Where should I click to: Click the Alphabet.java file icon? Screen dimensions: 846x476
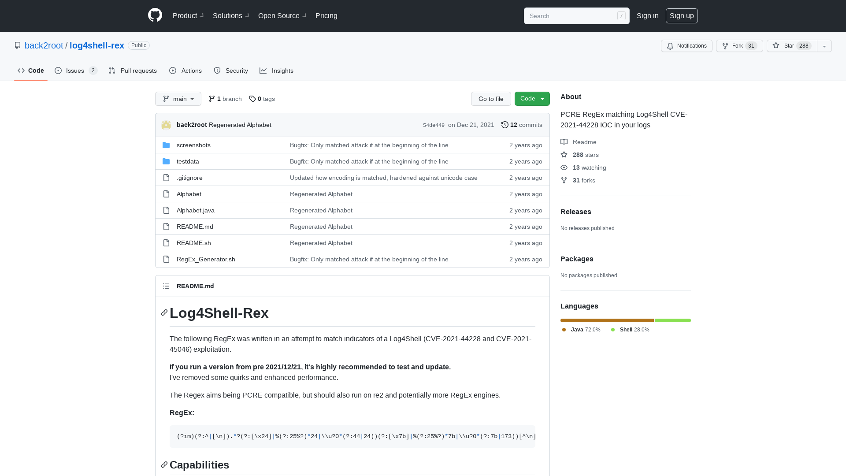166,210
